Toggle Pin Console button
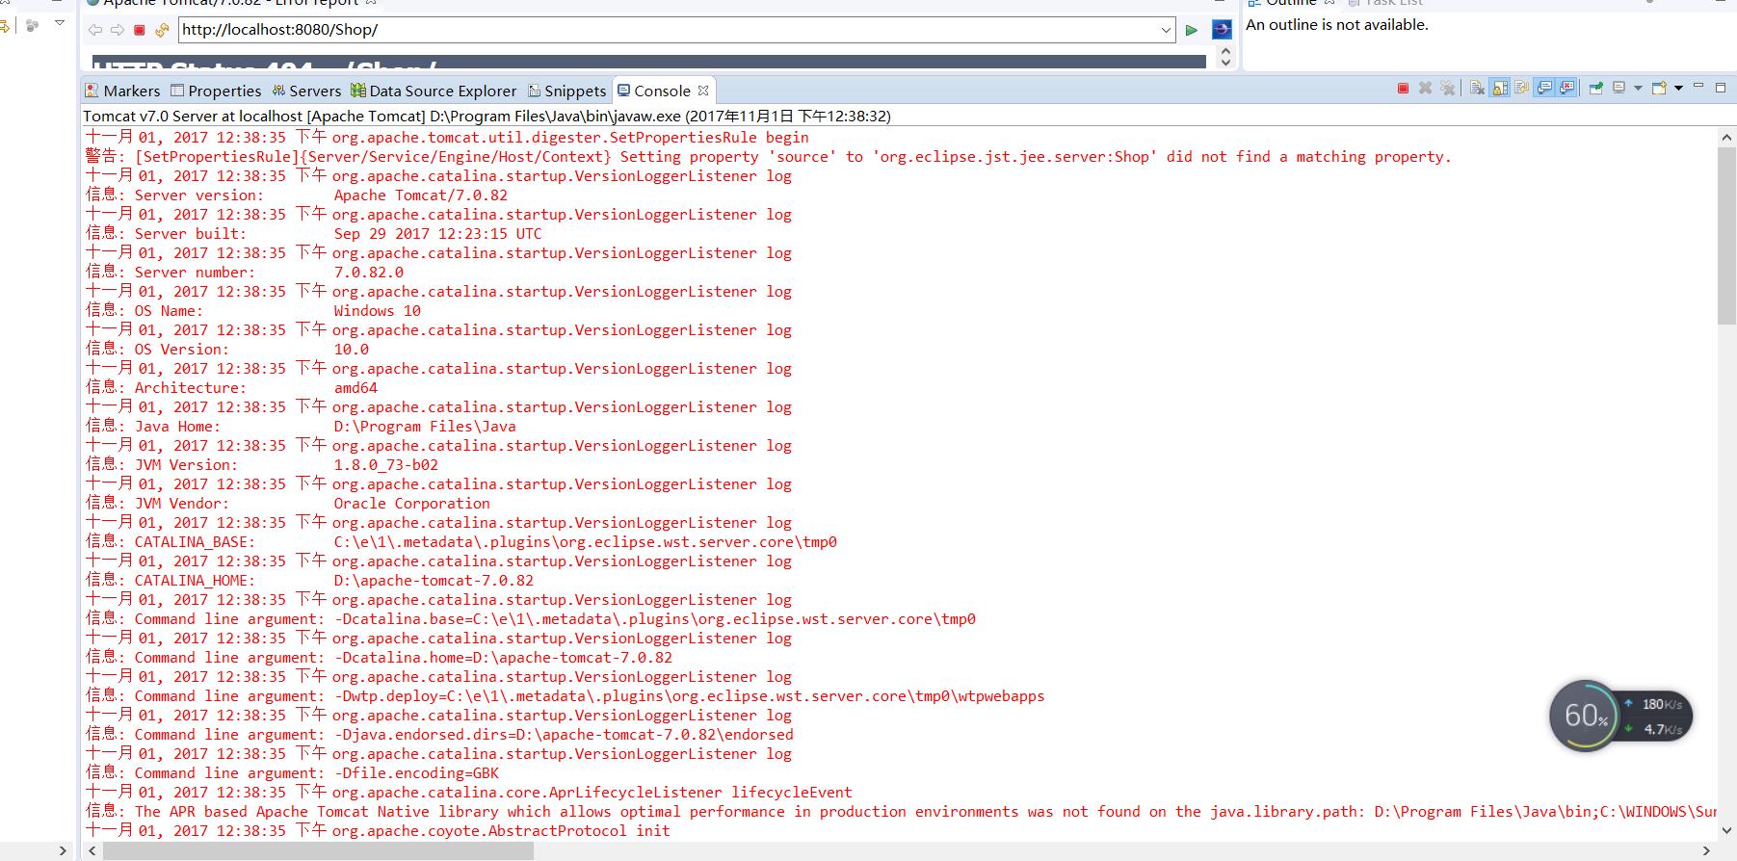Viewport: 1737px width, 861px height. coord(1595,88)
